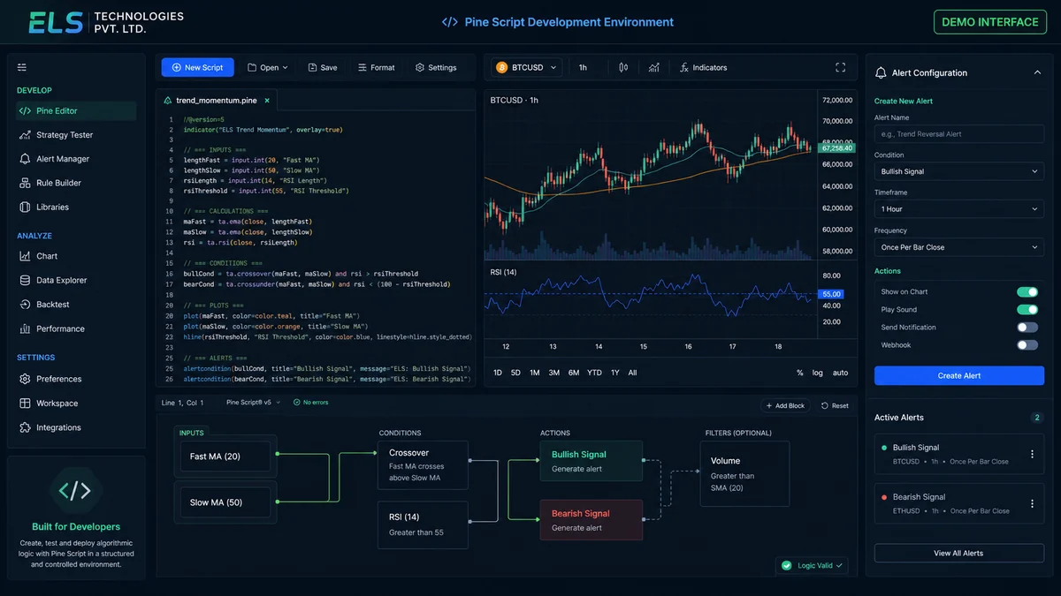Click the fullscreen chart icon
The height and width of the screenshot is (596, 1061).
pyautogui.click(x=841, y=67)
